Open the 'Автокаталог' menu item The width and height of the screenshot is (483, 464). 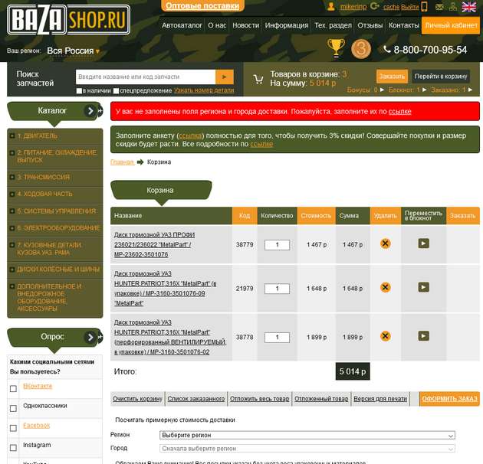182,25
